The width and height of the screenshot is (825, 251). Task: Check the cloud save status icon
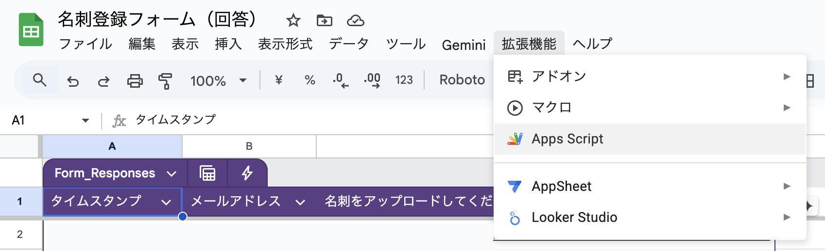pyautogui.click(x=355, y=20)
